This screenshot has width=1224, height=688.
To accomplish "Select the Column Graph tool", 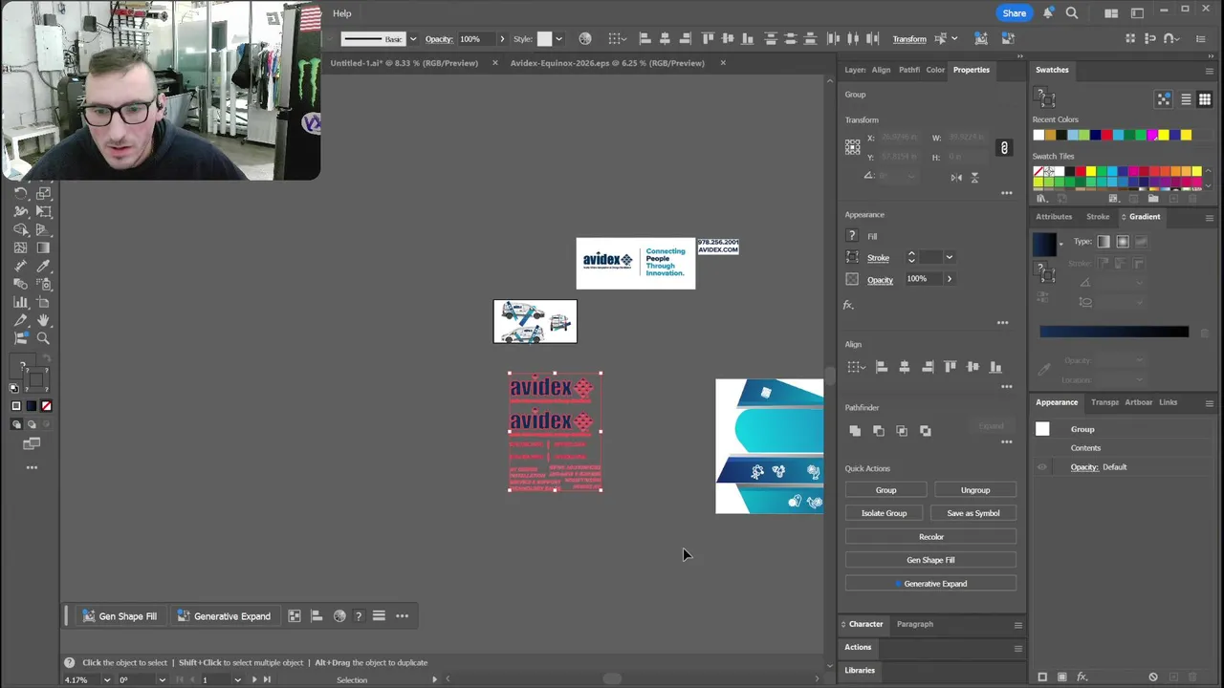I will coord(21,303).
